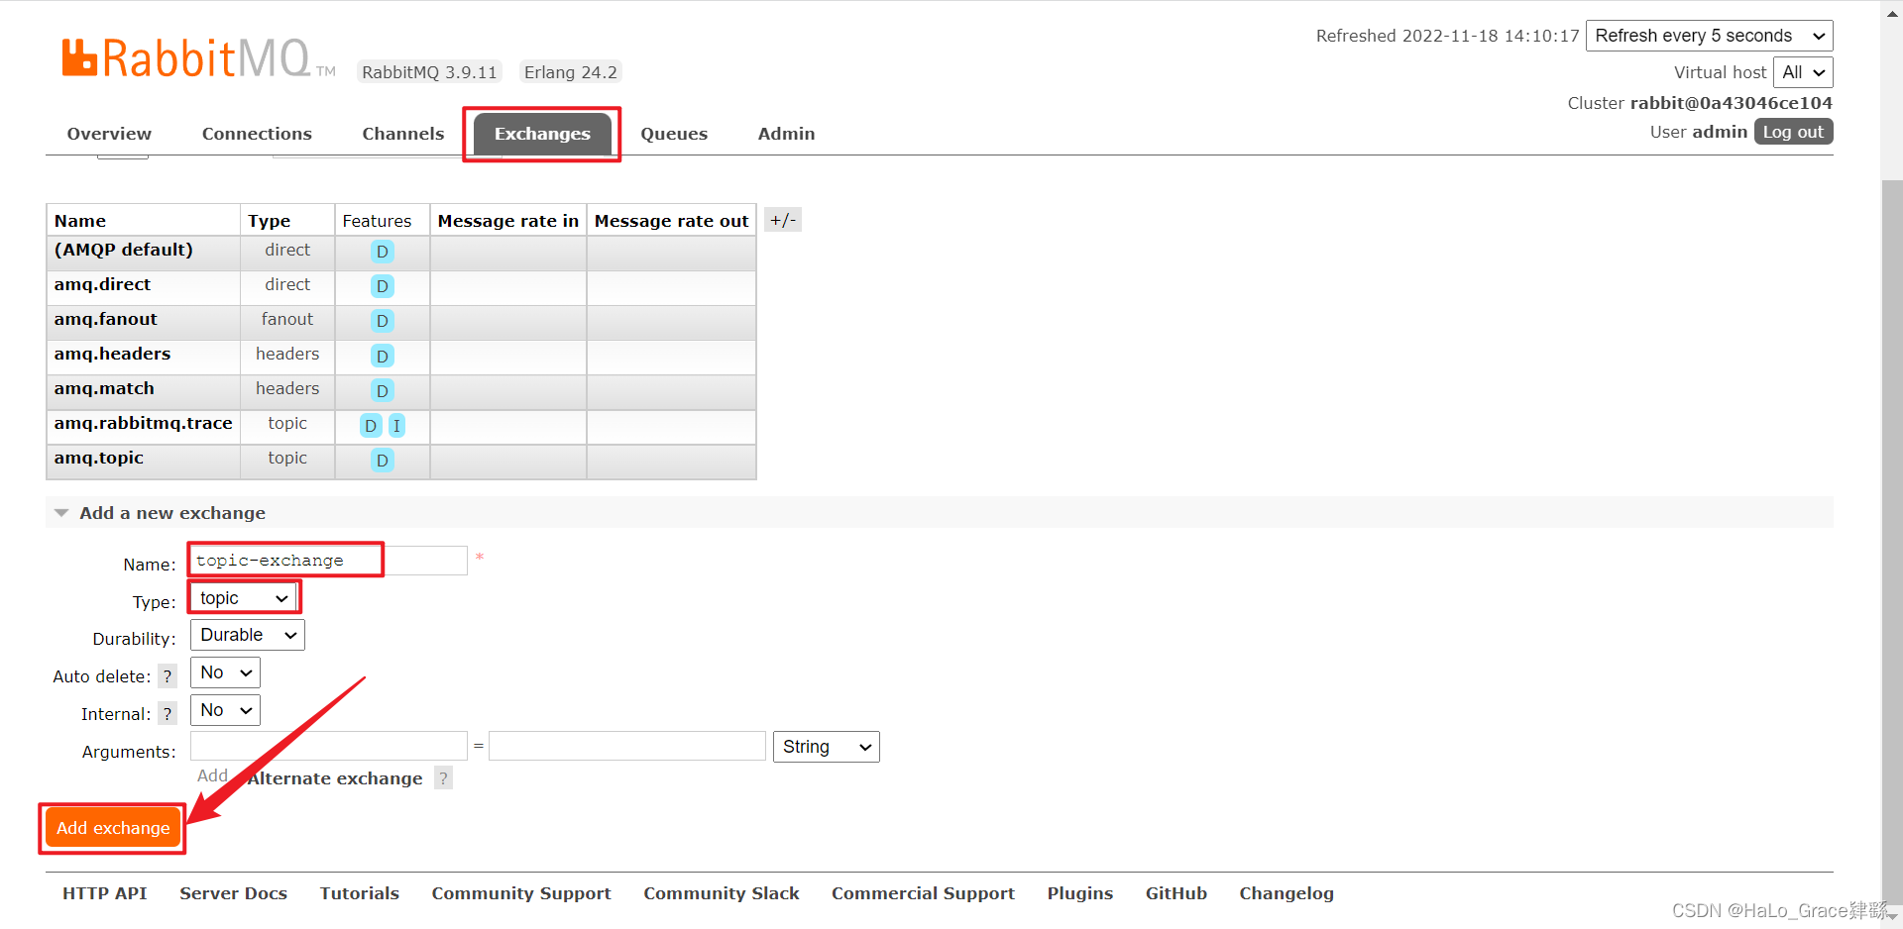This screenshot has height=929, width=1903.
Task: Click the RabbitMQ logo
Action: click(x=198, y=58)
